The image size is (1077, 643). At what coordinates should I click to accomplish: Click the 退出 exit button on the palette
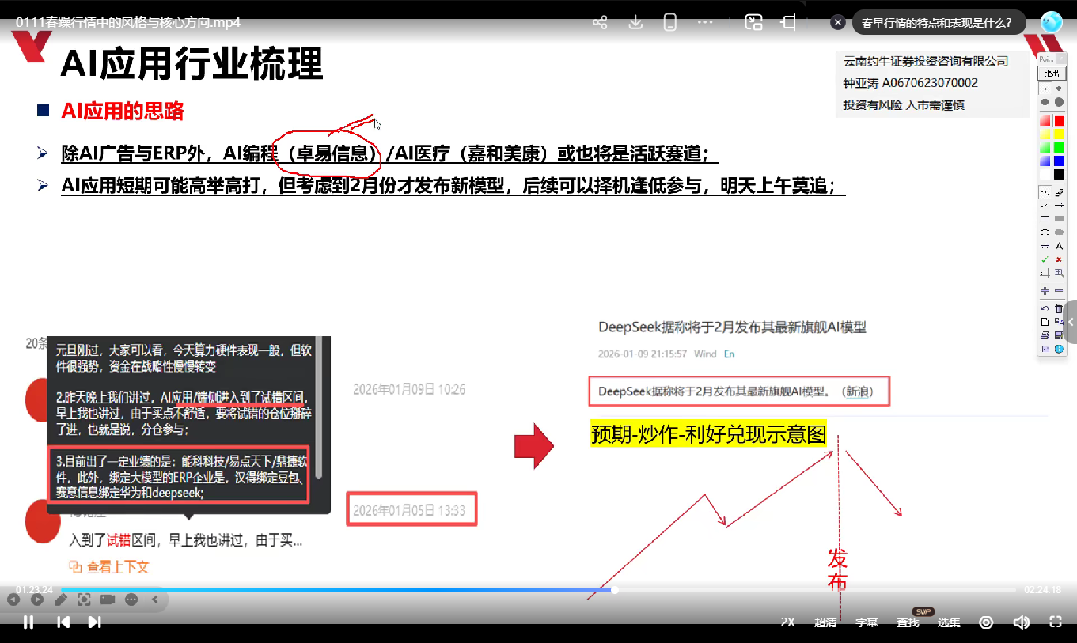click(1052, 72)
